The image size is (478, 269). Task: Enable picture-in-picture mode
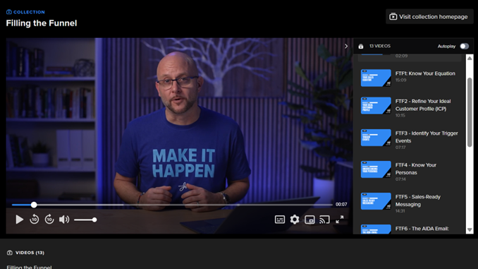(x=310, y=220)
